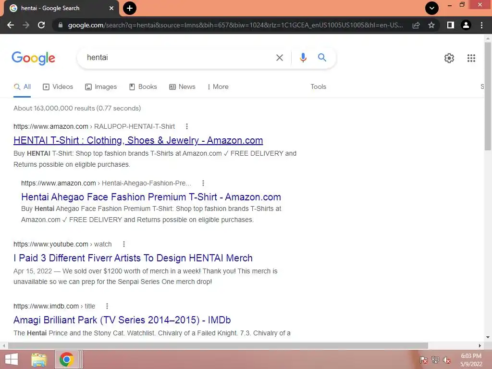Click the About 163,000,000 results text

77,108
